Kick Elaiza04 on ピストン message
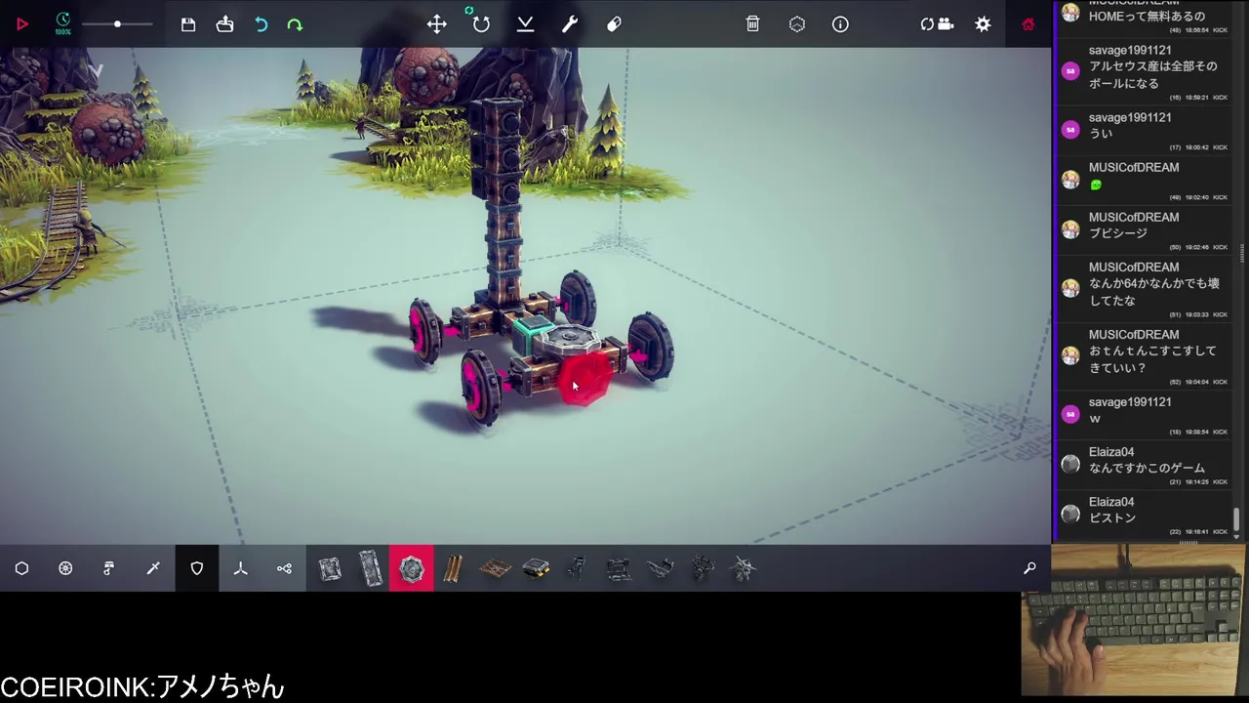 coord(1220,531)
